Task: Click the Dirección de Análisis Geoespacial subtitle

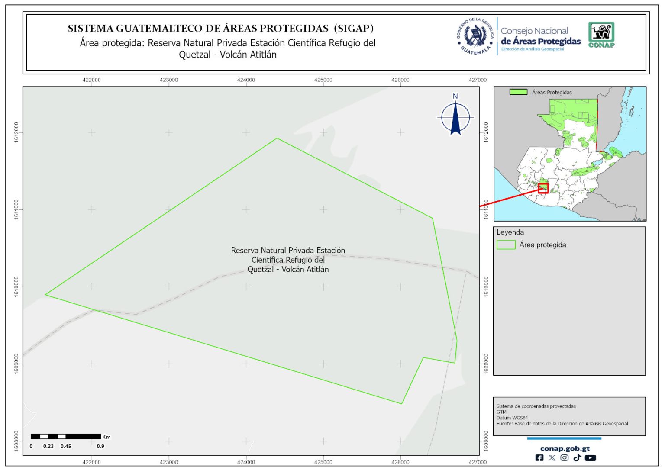Action: [533, 49]
